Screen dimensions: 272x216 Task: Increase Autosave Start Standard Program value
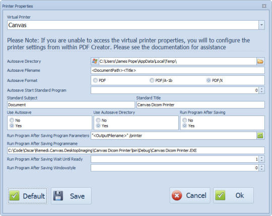pos(261,89)
